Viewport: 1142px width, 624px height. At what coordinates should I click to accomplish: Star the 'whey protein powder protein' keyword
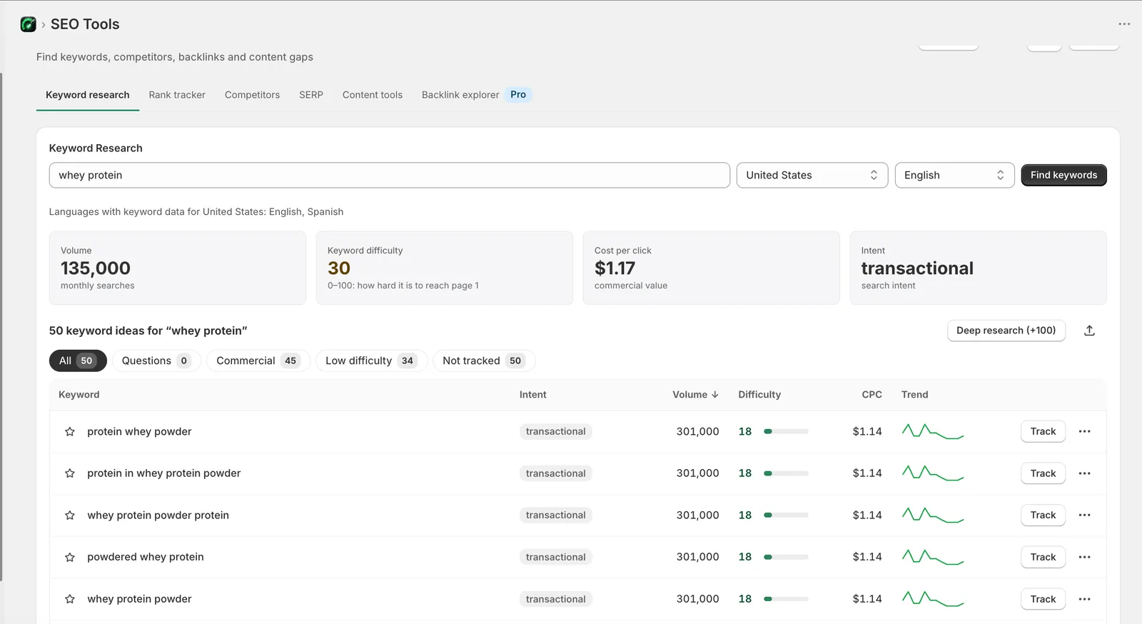[x=70, y=515]
